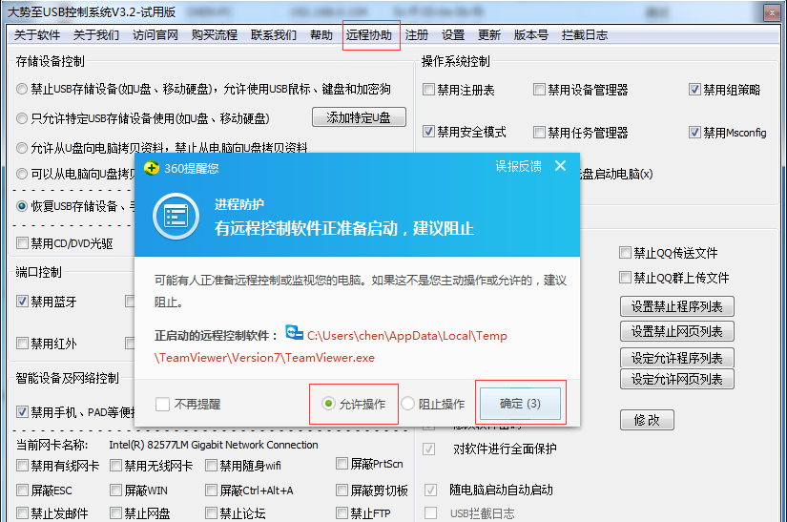Click the 确定 (3) button
This screenshot has width=787, height=522.
[x=521, y=404]
